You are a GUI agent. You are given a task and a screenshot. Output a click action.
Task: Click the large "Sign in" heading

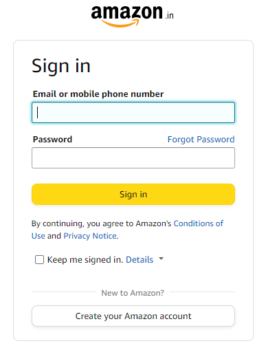61,67
